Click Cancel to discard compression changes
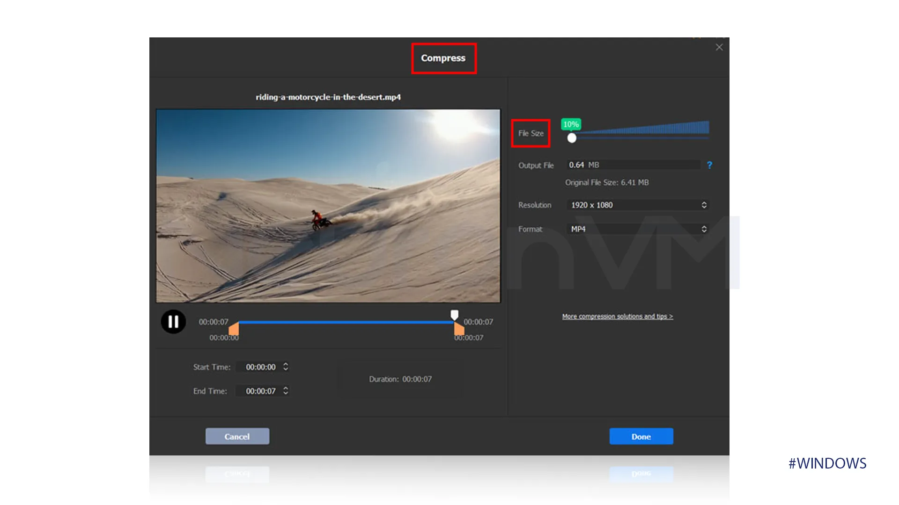 point(236,437)
